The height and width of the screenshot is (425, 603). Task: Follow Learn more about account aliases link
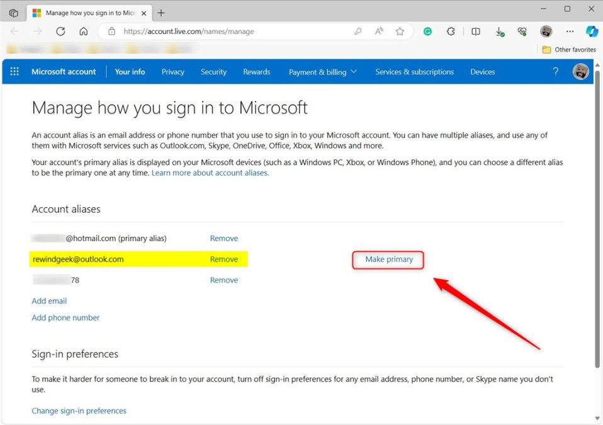pos(210,173)
